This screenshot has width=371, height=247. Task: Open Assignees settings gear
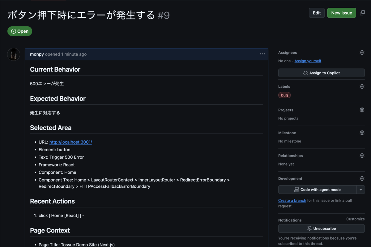click(362, 52)
